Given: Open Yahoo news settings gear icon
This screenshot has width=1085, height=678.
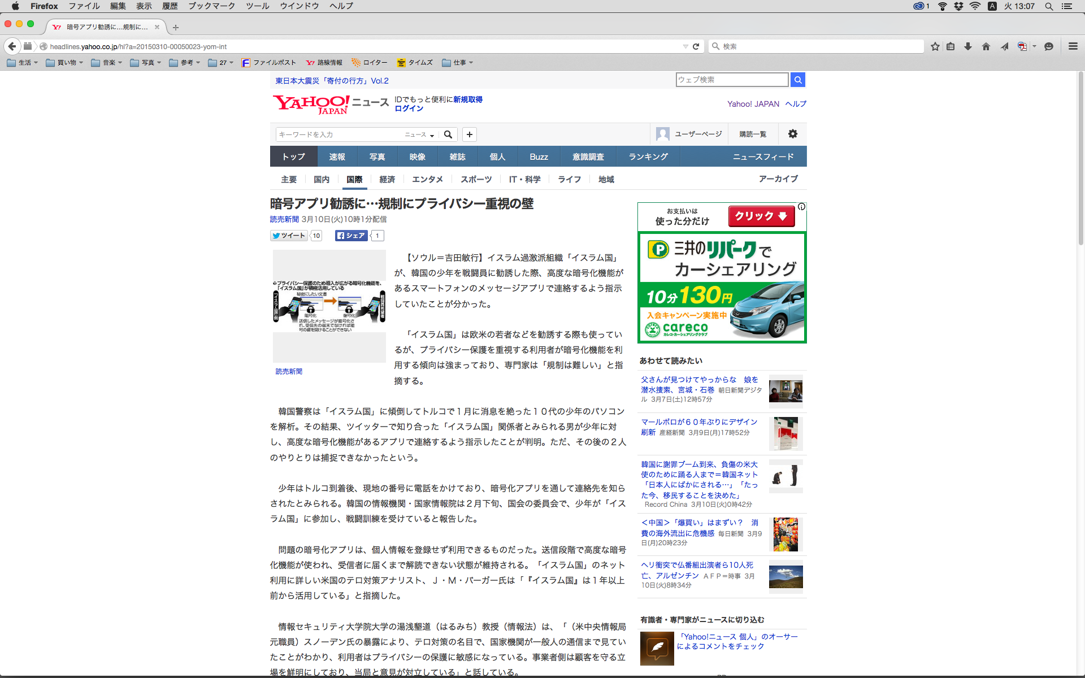Looking at the screenshot, I should pyautogui.click(x=793, y=134).
